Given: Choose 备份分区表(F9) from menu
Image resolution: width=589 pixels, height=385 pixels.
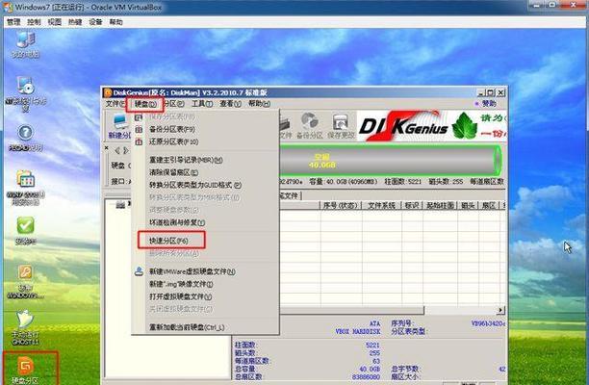Looking at the screenshot, I should click(205, 129).
